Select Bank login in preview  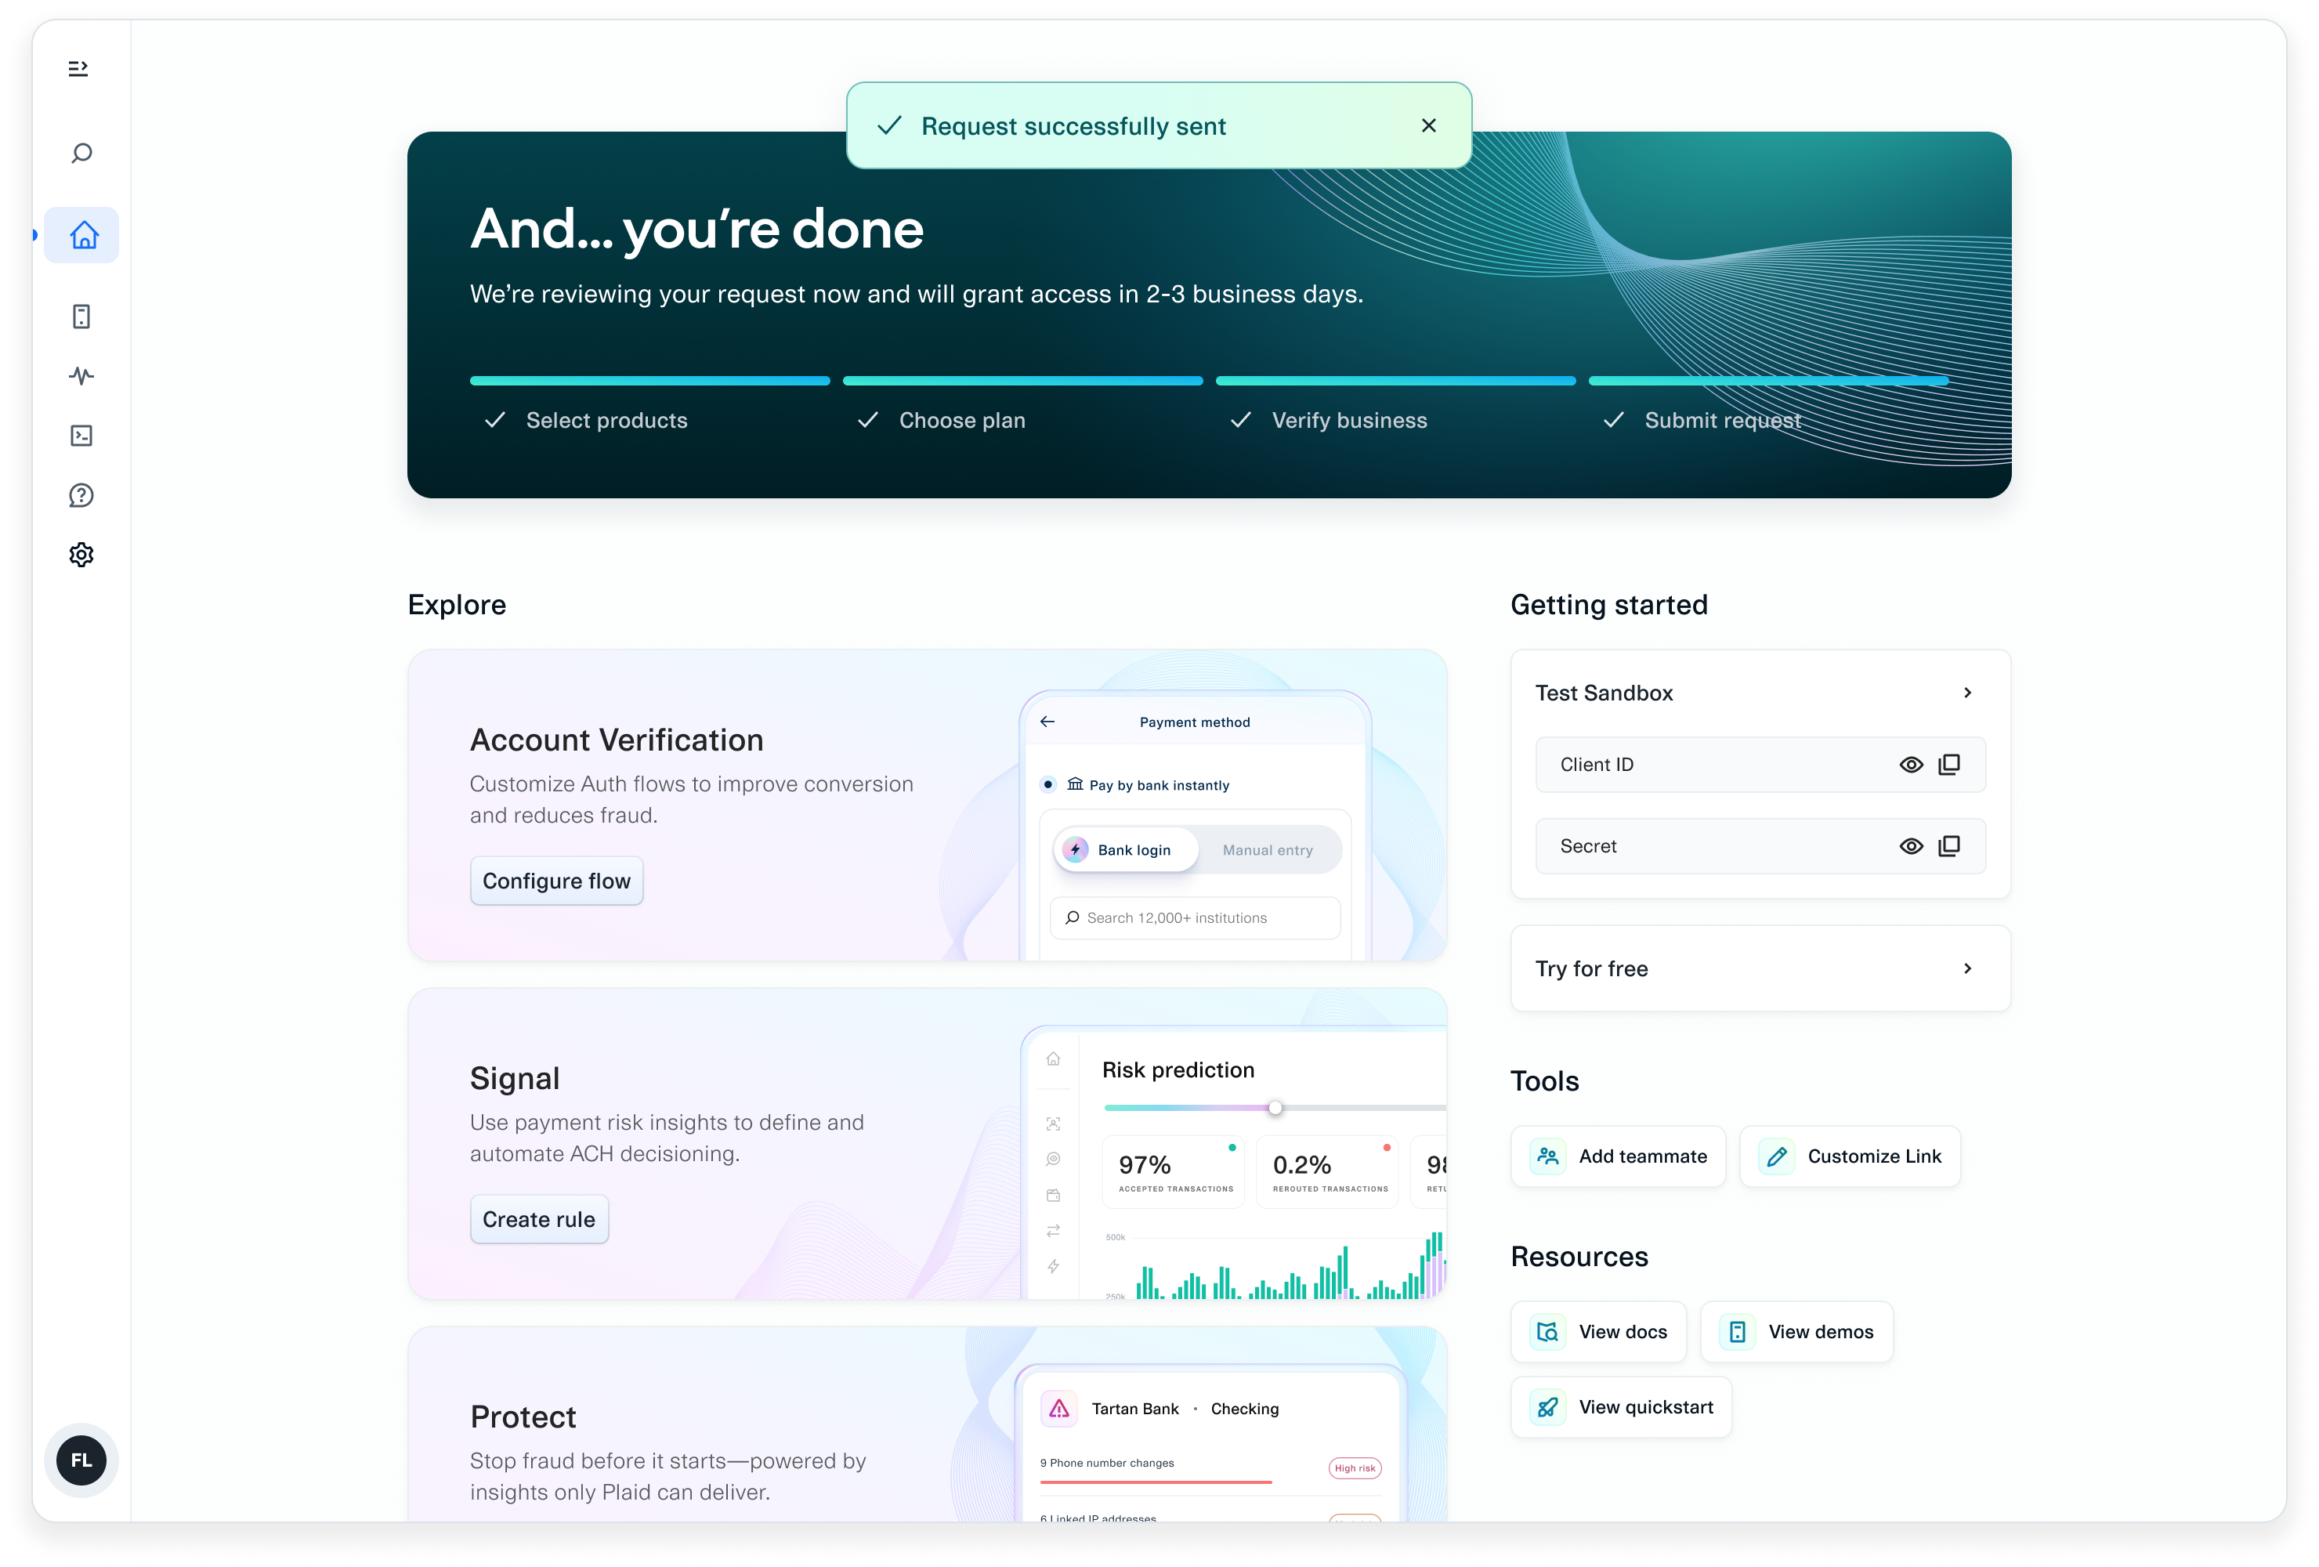1127,849
